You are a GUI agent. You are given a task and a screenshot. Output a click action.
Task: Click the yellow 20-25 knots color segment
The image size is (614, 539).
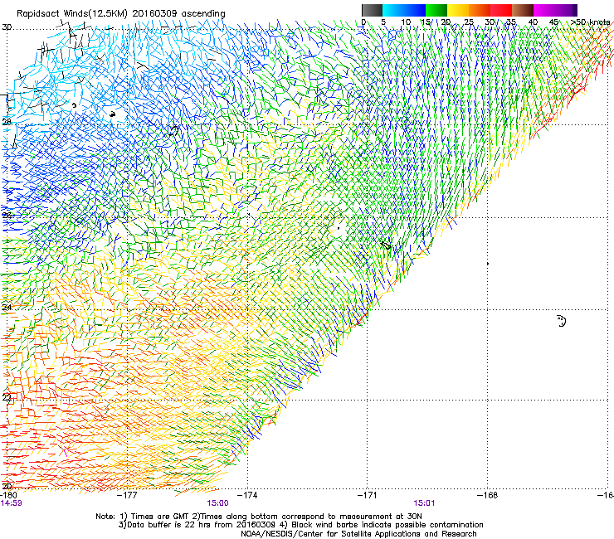tap(458, 10)
